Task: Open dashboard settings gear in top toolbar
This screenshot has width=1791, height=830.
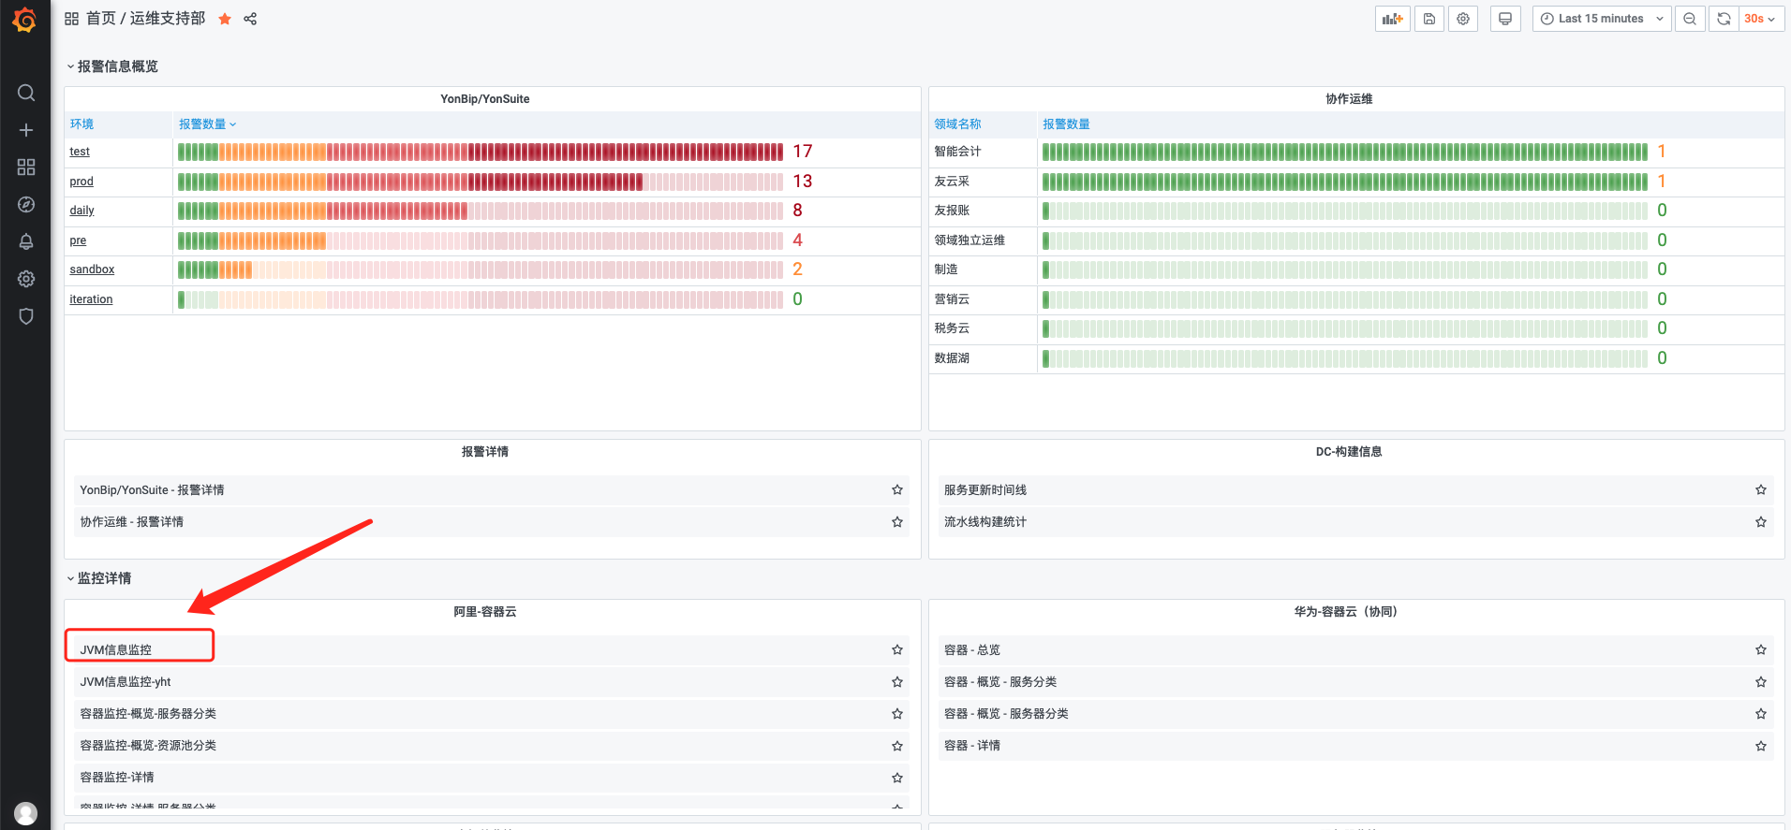Action: click(1463, 19)
